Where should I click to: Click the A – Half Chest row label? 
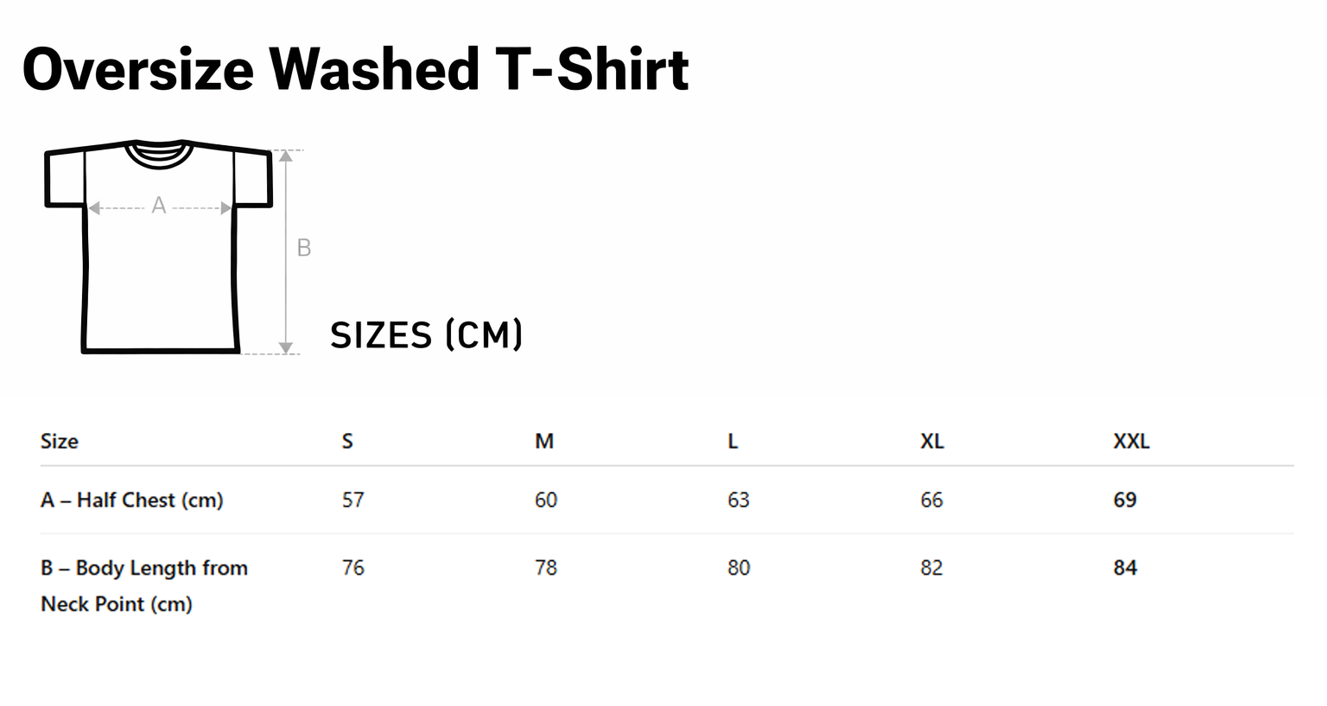pos(132,500)
